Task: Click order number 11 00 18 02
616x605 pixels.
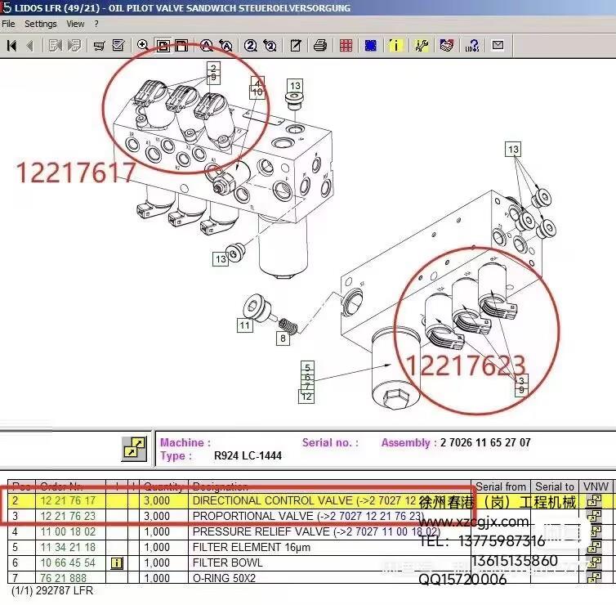Action: (x=67, y=531)
